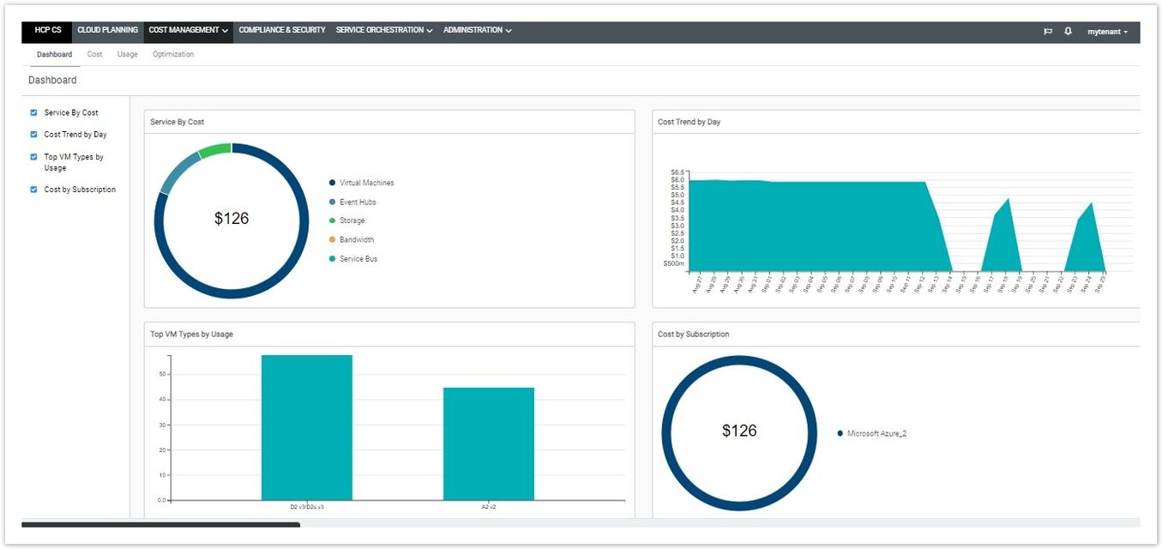The width and height of the screenshot is (1162, 549).
Task: Switch to the Optimization tab
Action: click(173, 54)
